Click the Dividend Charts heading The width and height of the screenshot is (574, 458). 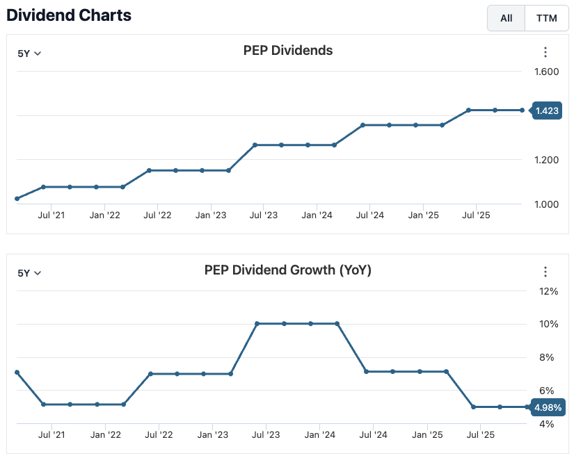[x=69, y=15]
